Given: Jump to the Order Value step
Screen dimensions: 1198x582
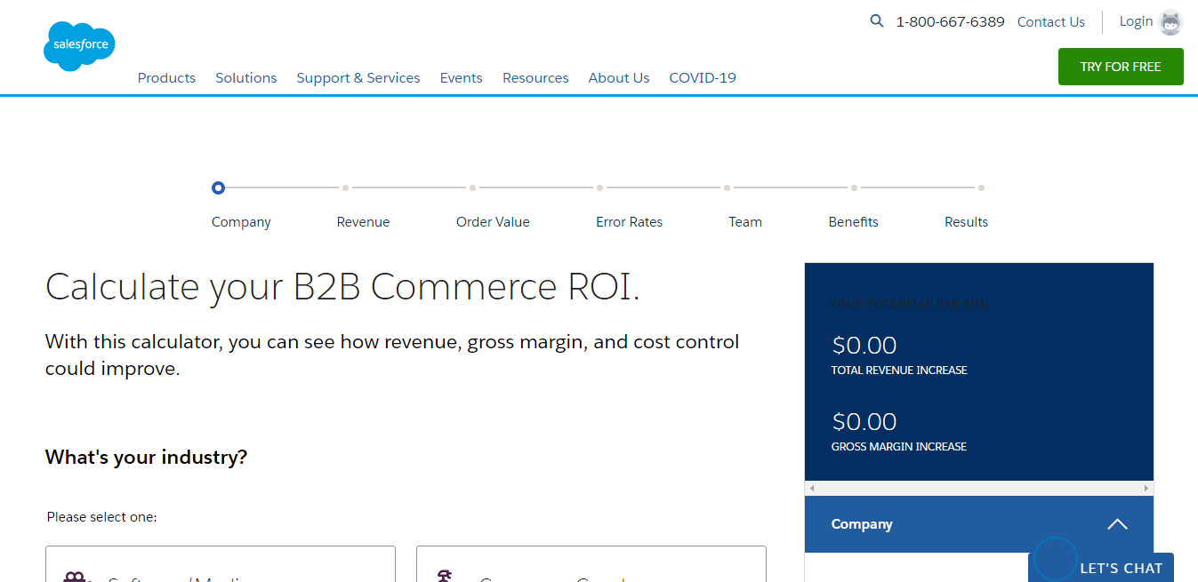Looking at the screenshot, I should pyautogui.click(x=493, y=222).
